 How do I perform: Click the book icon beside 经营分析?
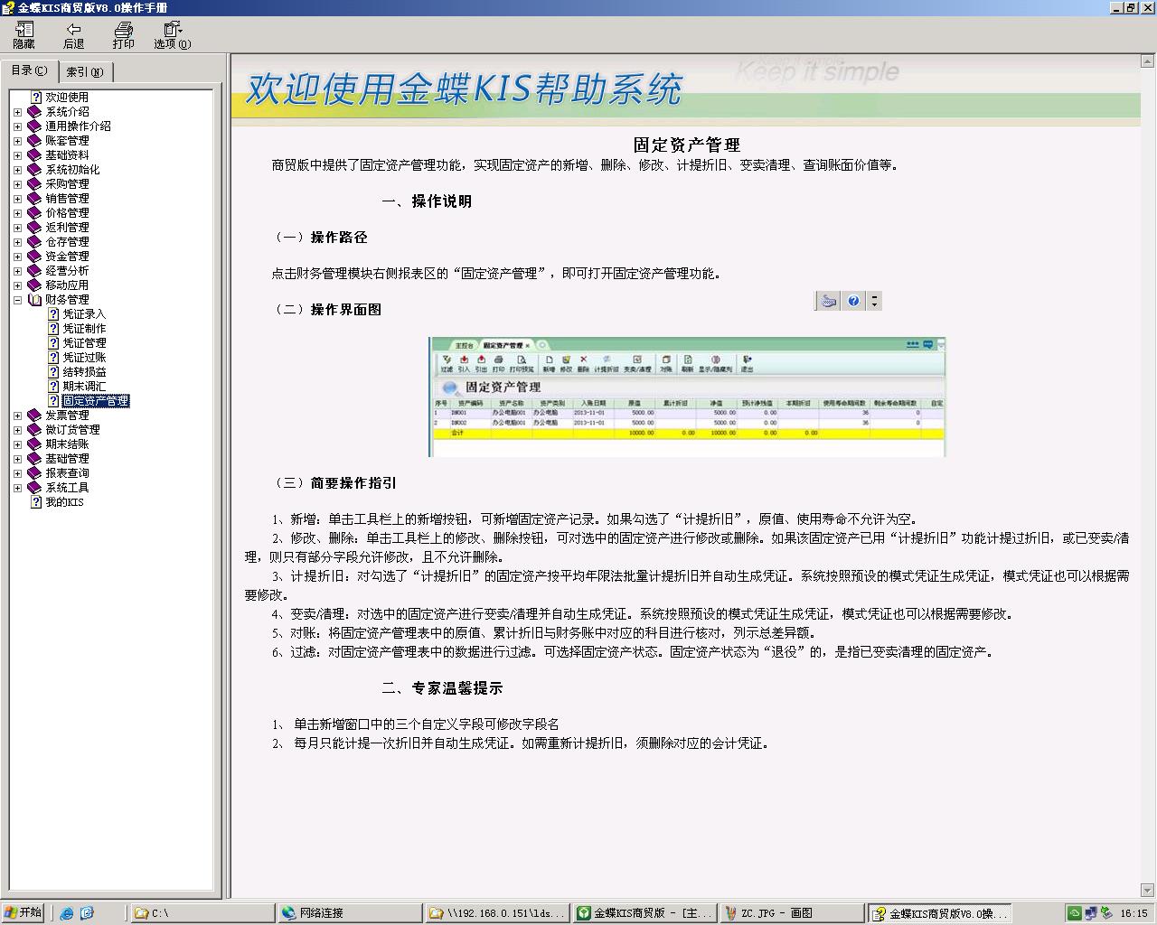coord(34,271)
